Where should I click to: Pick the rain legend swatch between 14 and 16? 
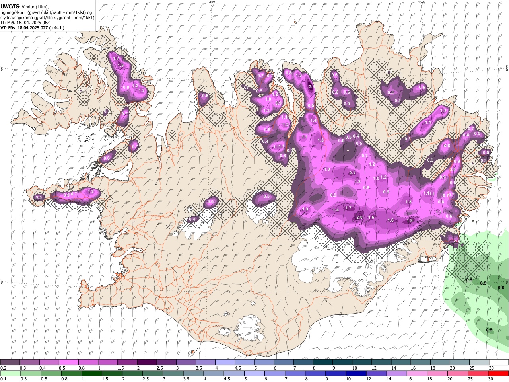tap(397, 373)
